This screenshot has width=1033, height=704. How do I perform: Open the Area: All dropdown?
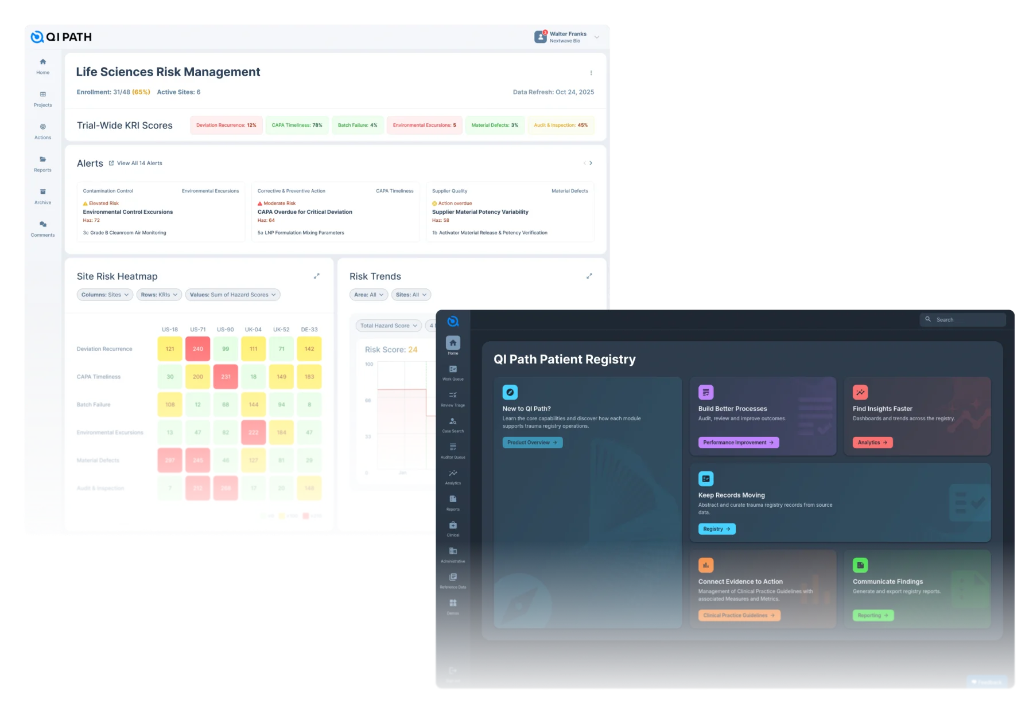368,295
